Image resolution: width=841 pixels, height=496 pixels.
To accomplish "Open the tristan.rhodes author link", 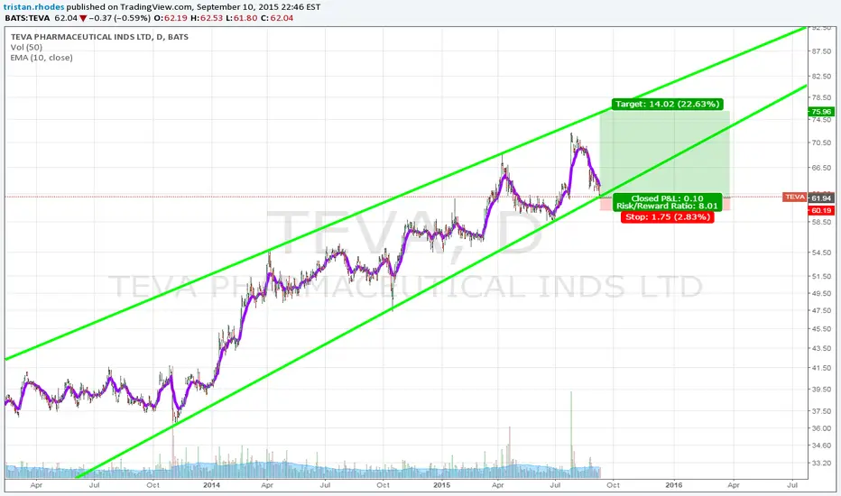I will 33,7.
